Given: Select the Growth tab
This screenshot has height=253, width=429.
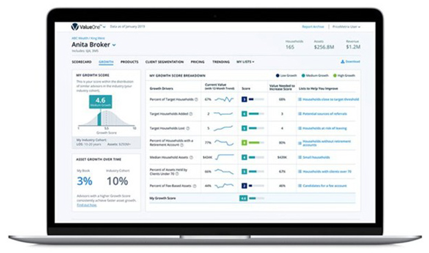Looking at the screenshot, I should [106, 62].
